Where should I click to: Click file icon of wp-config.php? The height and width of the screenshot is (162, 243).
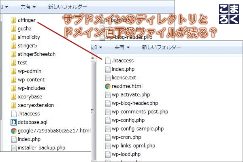[108, 120]
